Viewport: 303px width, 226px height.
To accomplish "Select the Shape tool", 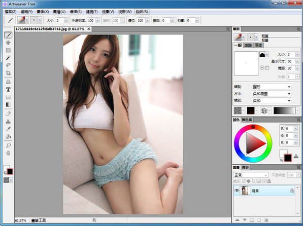I will [8, 97].
